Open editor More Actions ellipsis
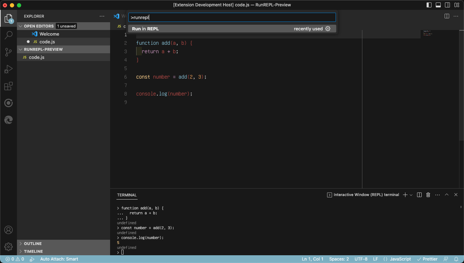Viewport: 464px width, 263px height. (456, 16)
